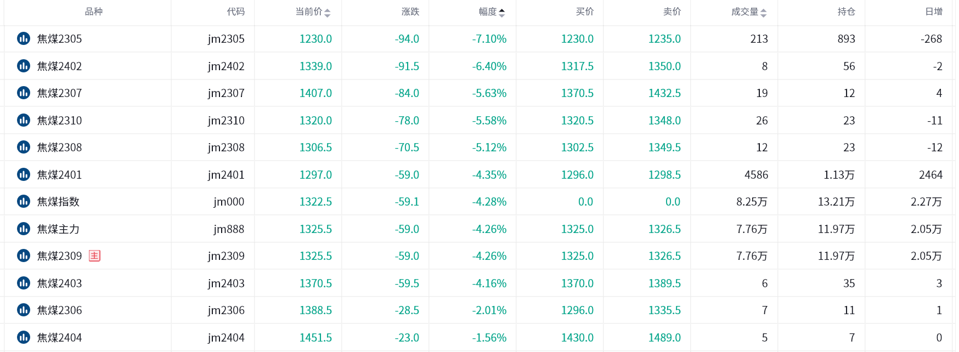Sort by 当前价 column arrows
Image resolution: width=959 pixels, height=352 pixels.
tap(328, 13)
